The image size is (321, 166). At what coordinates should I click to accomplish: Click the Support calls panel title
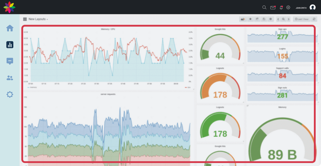point(282,68)
